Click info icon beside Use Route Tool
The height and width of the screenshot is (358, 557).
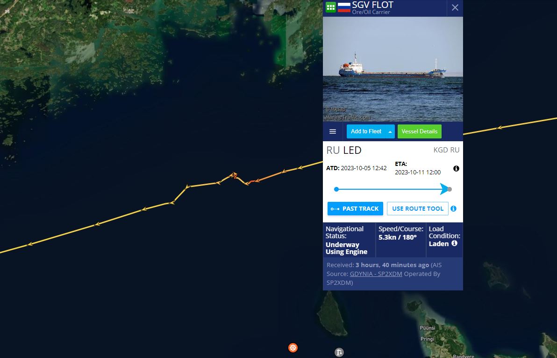tap(454, 208)
